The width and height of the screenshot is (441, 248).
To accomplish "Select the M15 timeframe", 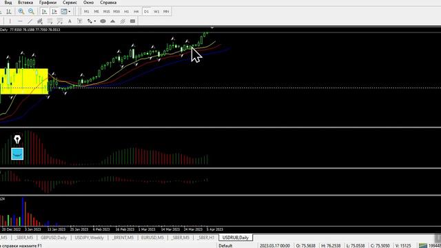I will tap(106, 12).
